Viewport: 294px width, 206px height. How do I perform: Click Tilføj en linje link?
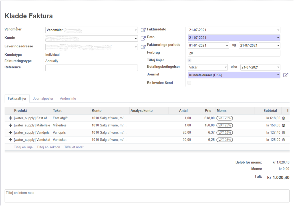(x=23, y=147)
